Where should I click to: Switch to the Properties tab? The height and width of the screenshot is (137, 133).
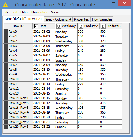82,19
